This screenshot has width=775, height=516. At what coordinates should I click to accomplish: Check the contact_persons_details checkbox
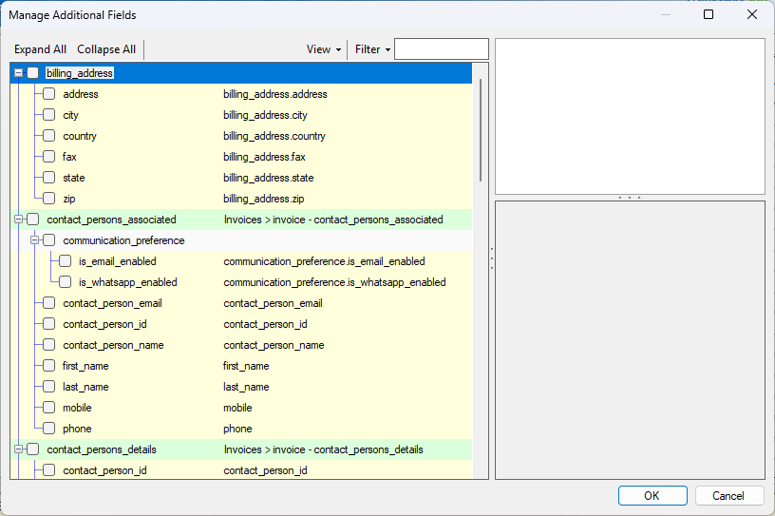point(32,449)
